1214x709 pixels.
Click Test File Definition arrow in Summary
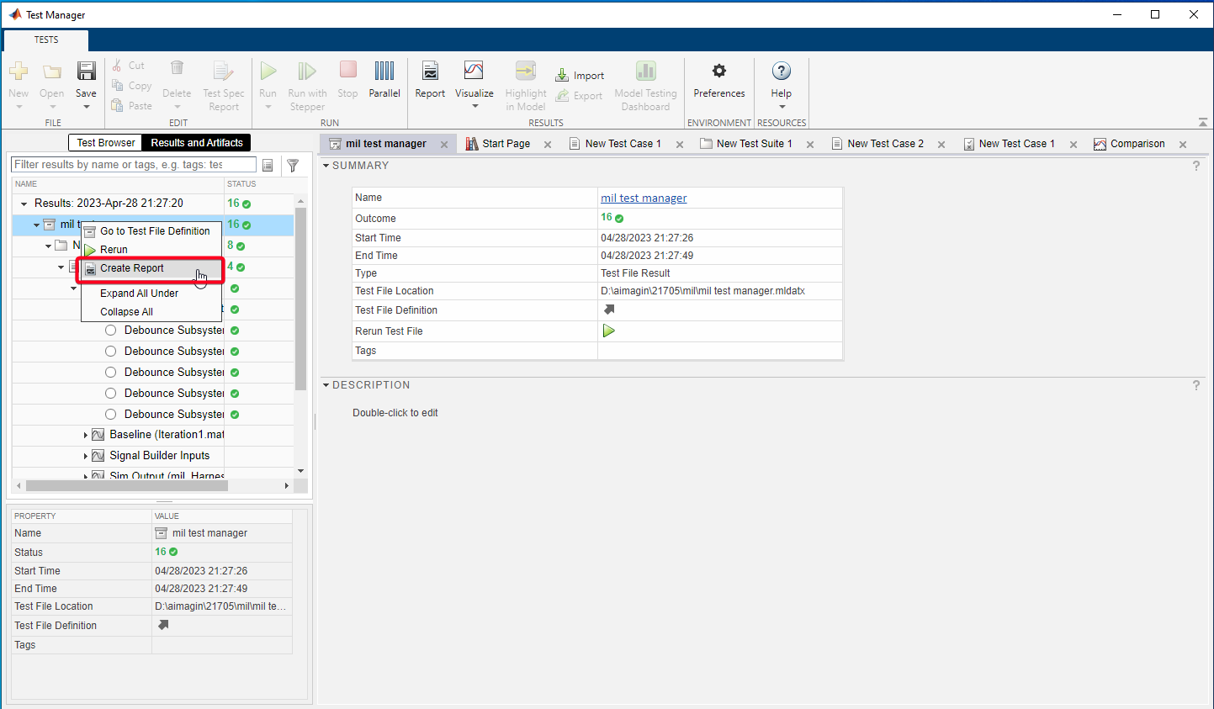(609, 310)
